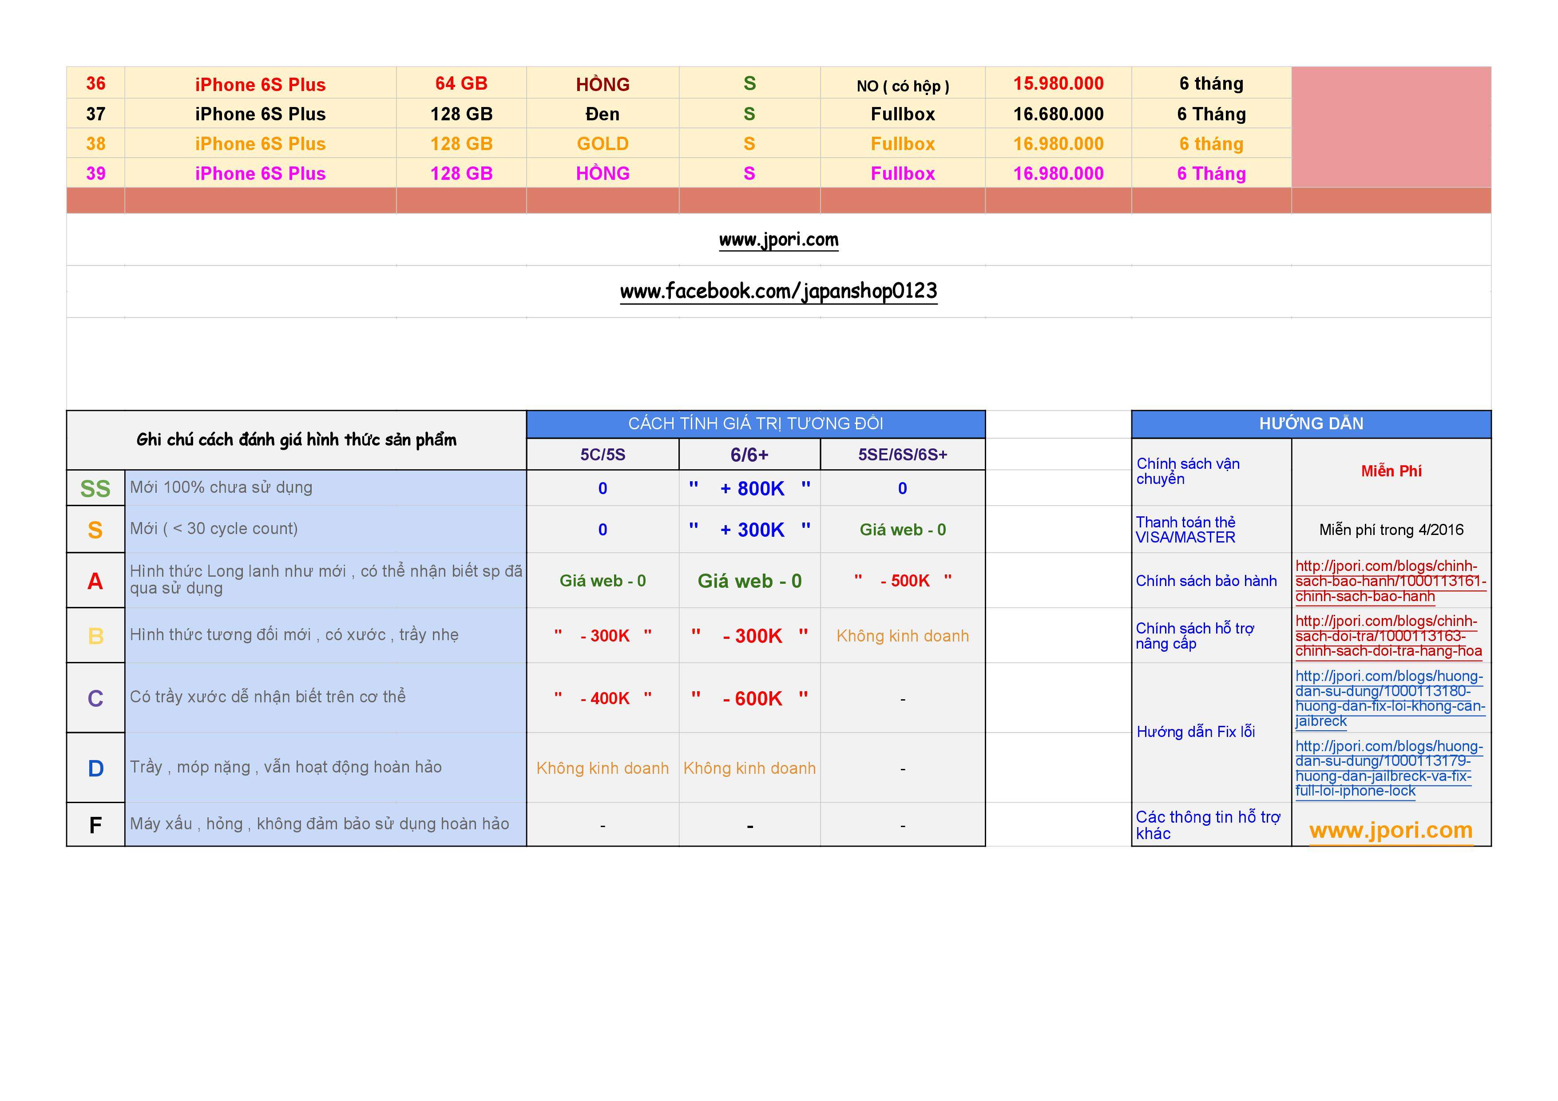Select row number 38
This screenshot has width=1558, height=1101.
95,144
